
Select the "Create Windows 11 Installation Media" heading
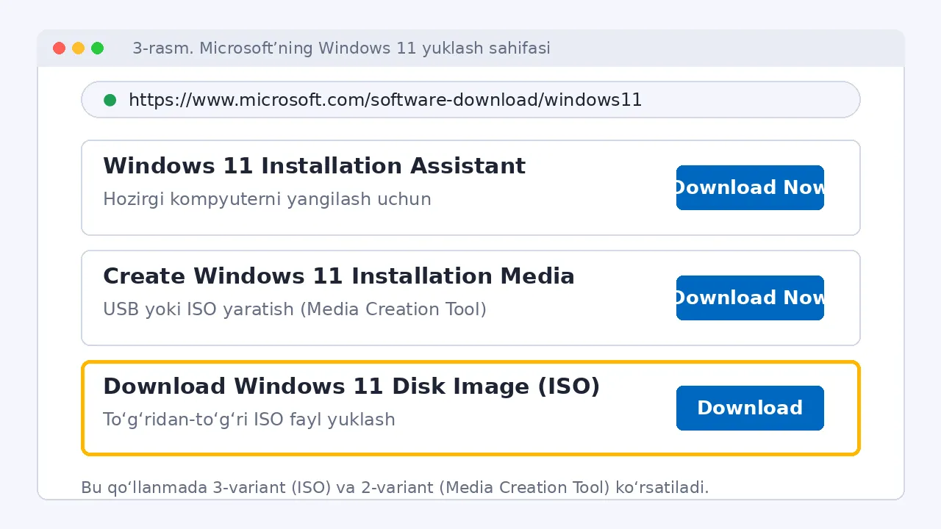pos(339,276)
